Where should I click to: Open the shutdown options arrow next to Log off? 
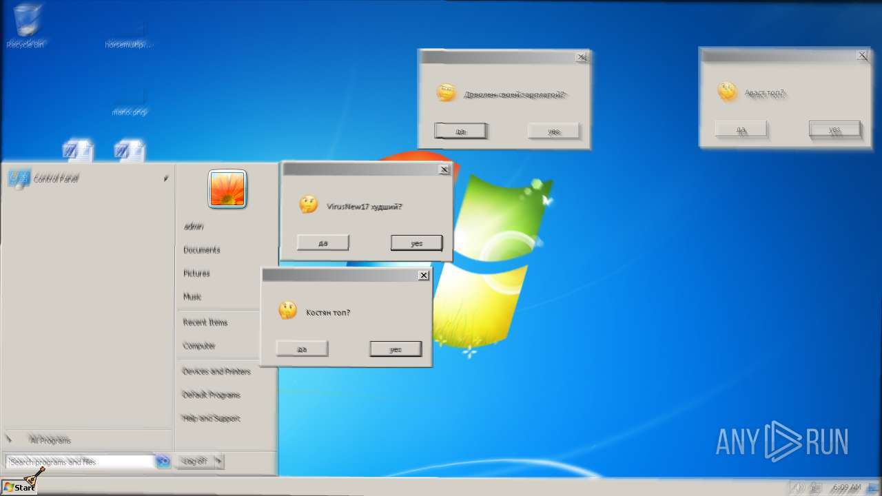pyautogui.click(x=218, y=461)
